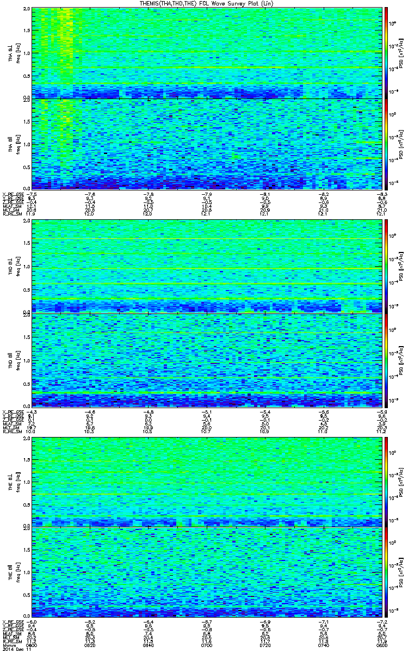408x653 pixels.
Task: Click the MLAT_SM row label under THE panels
Action: click(x=11, y=633)
